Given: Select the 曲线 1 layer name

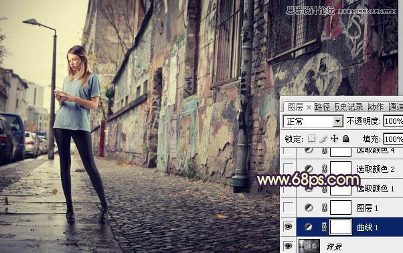Looking at the screenshot, I should (x=368, y=228).
